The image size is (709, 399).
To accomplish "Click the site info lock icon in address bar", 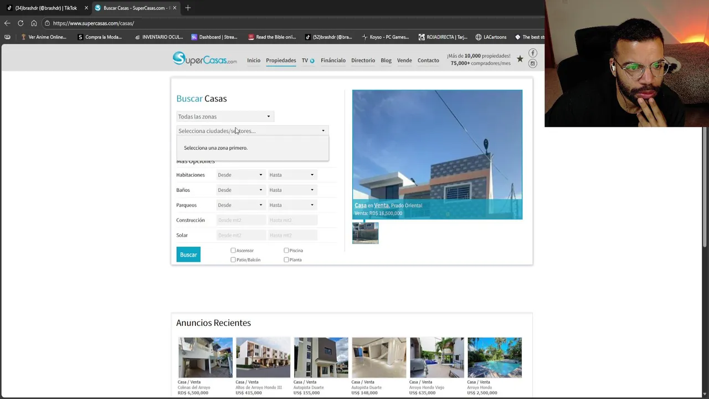I will (48, 23).
